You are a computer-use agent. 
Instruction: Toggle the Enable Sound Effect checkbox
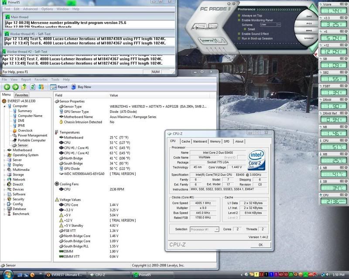click(x=239, y=34)
